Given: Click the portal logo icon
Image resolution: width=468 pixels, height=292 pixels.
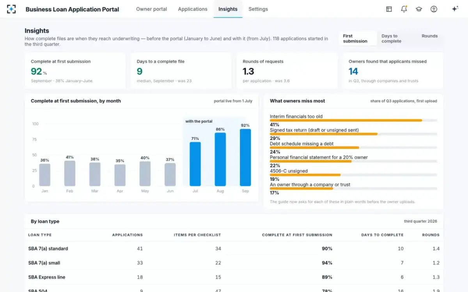Looking at the screenshot, I should [x=11, y=9].
